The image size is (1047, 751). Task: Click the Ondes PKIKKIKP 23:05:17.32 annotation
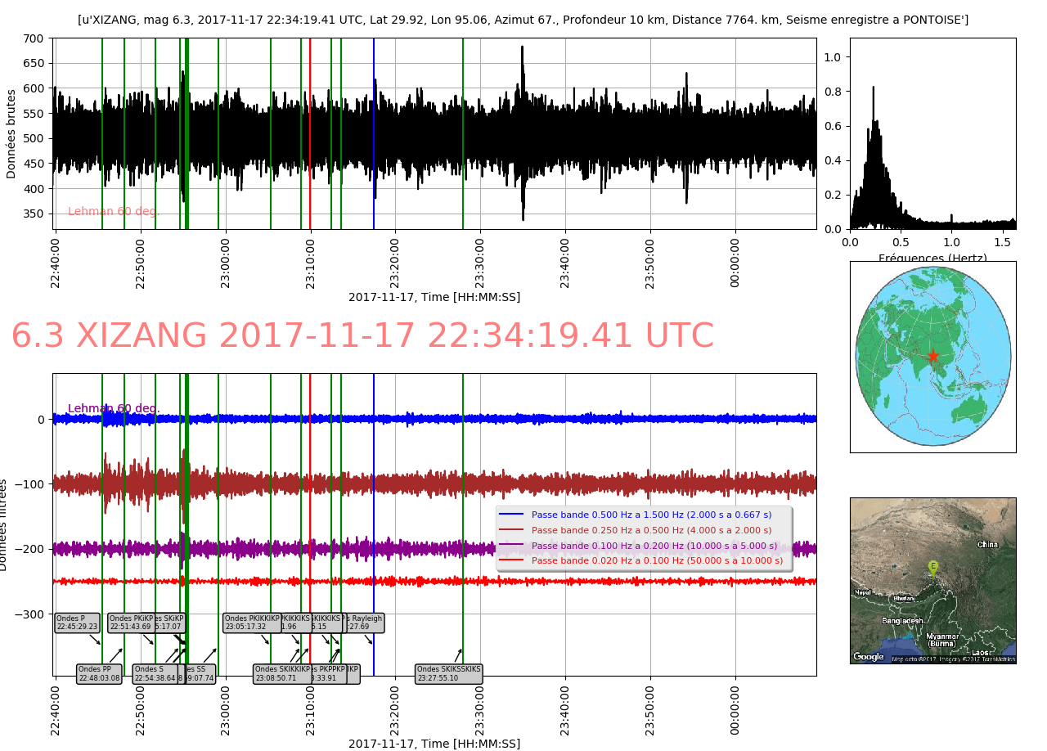pos(252,623)
